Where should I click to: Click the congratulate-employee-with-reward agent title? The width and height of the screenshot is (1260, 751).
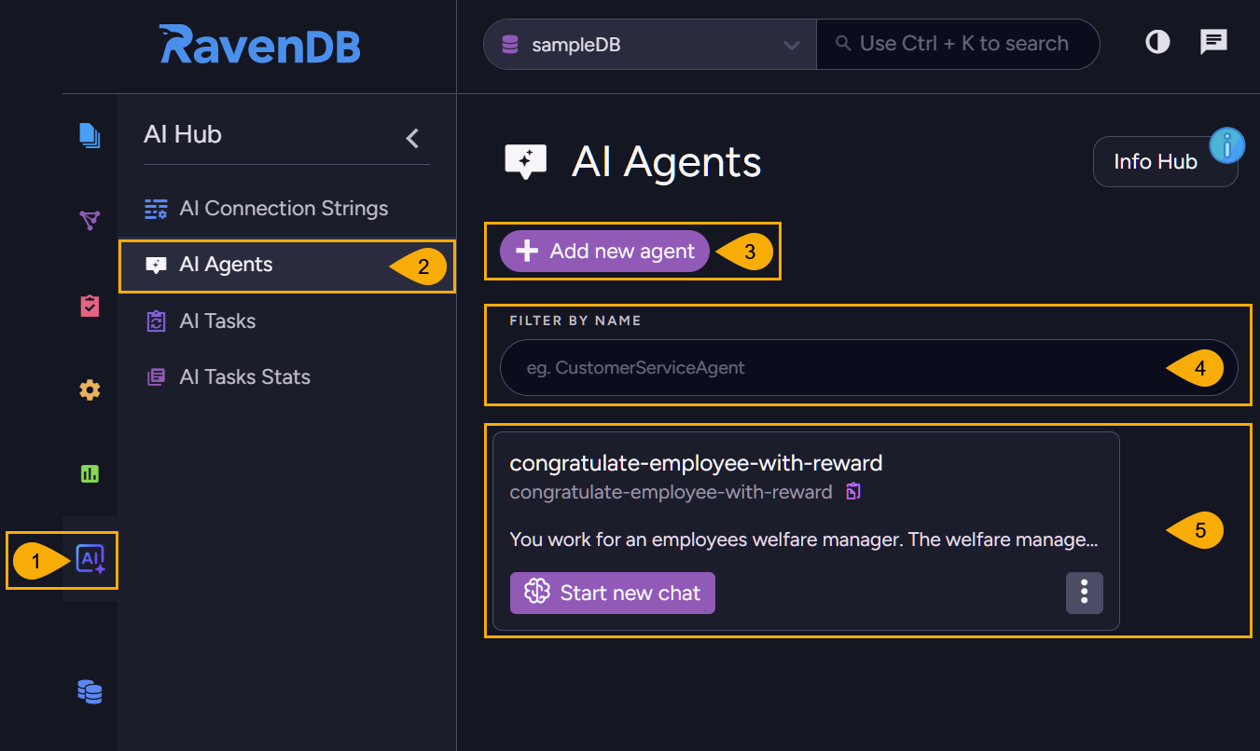tap(696, 463)
